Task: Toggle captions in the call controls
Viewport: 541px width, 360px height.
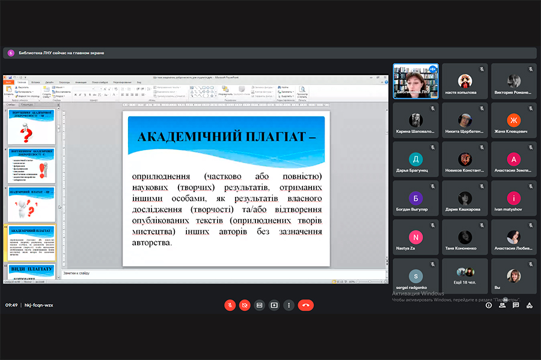Action: point(259,305)
